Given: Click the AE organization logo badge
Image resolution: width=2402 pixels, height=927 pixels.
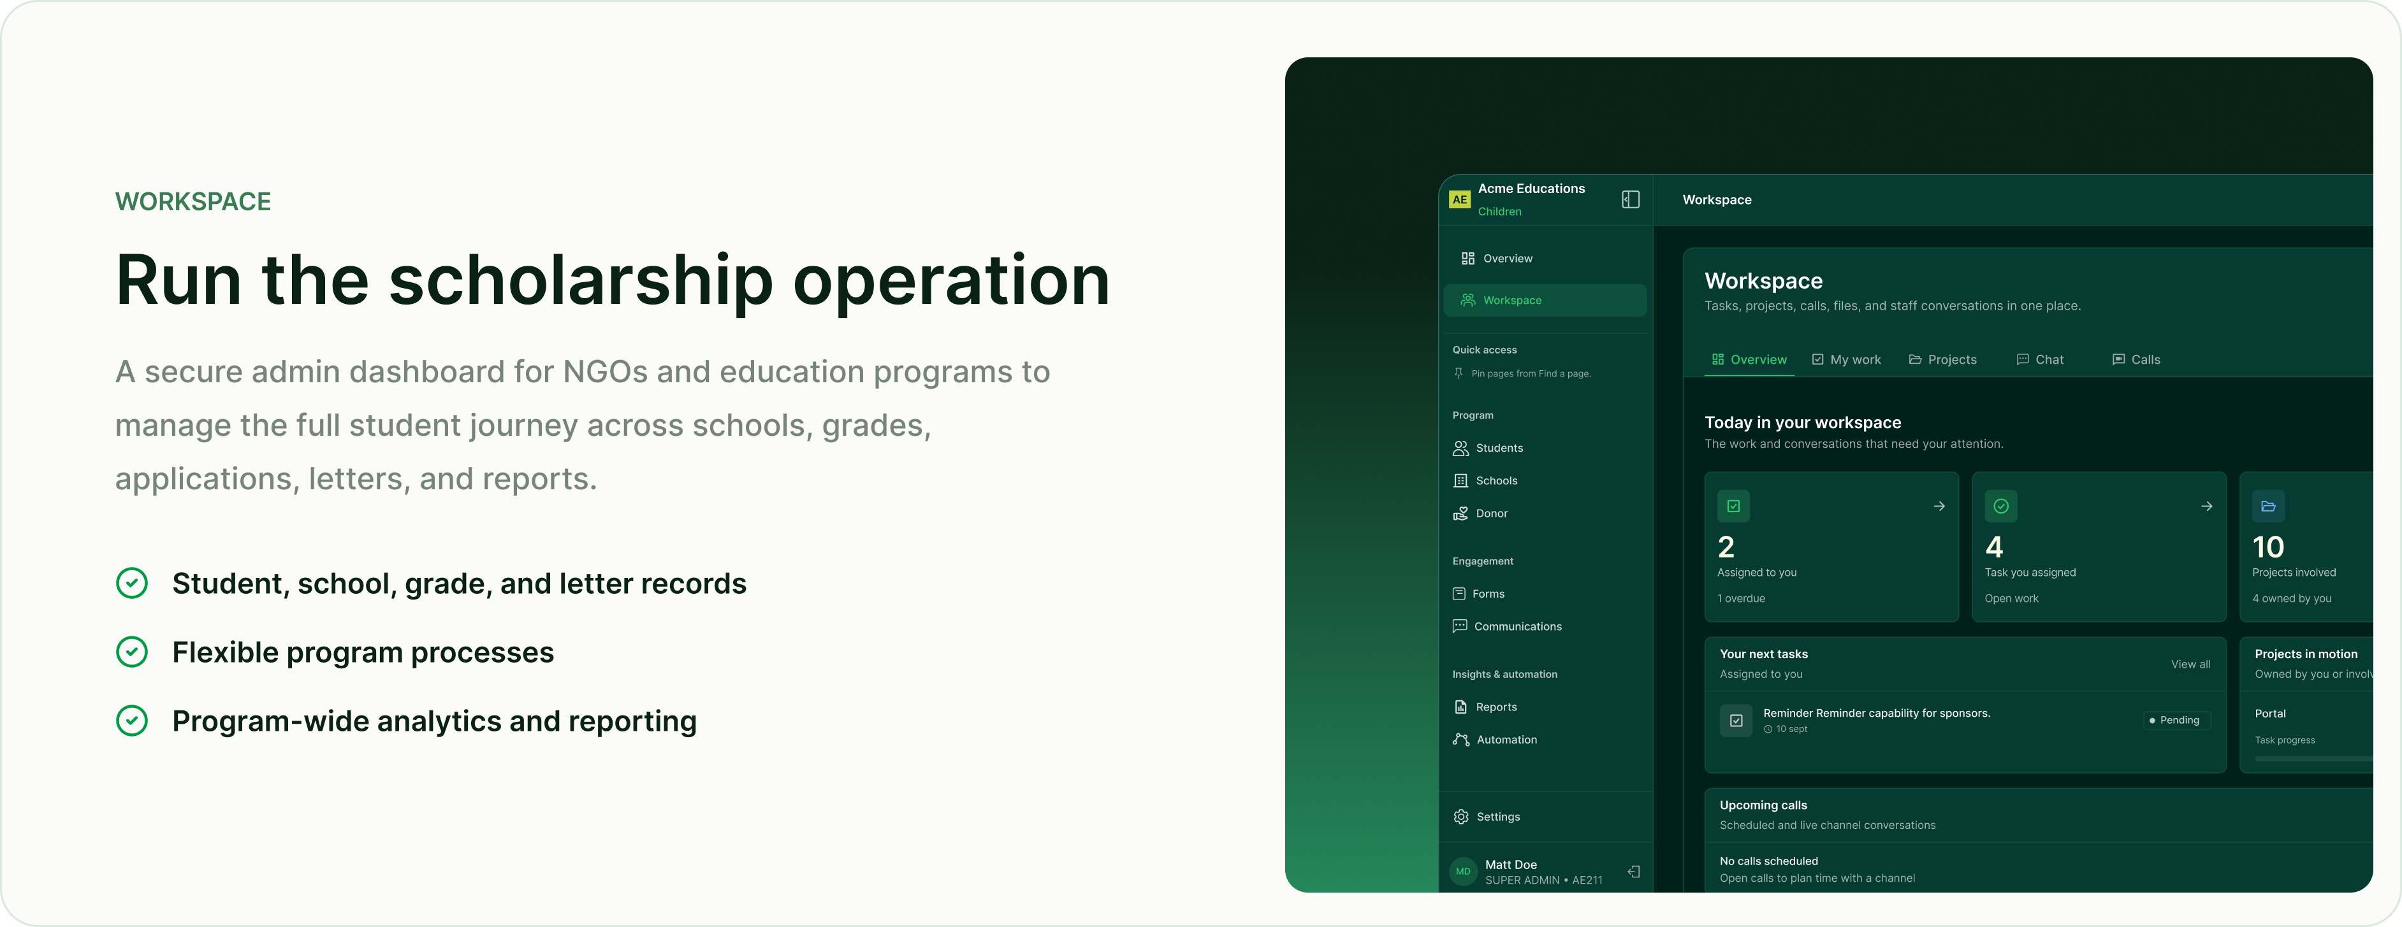Looking at the screenshot, I should coord(1459,199).
